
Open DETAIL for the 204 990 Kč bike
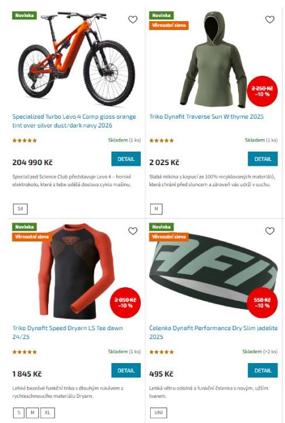pos(126,159)
